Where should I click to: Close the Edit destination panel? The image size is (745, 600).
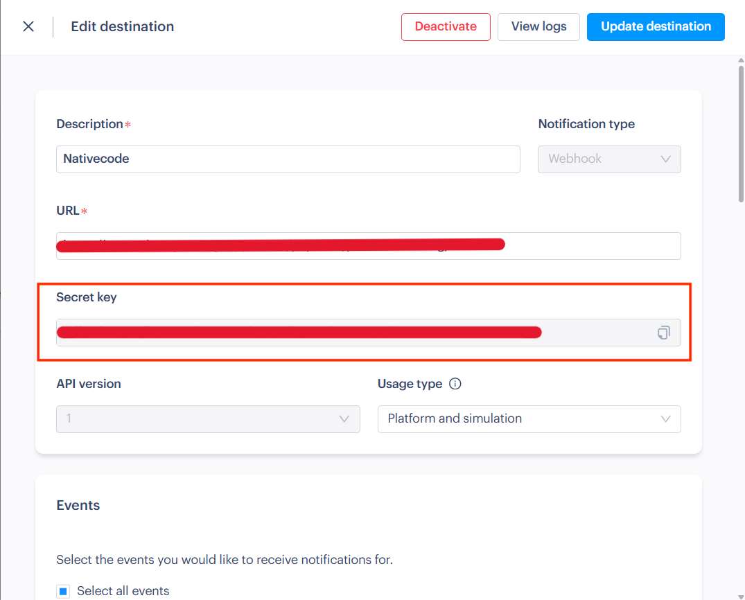[x=28, y=26]
